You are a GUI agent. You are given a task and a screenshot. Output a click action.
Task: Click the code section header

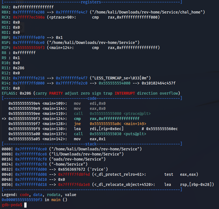tap(92, 98)
